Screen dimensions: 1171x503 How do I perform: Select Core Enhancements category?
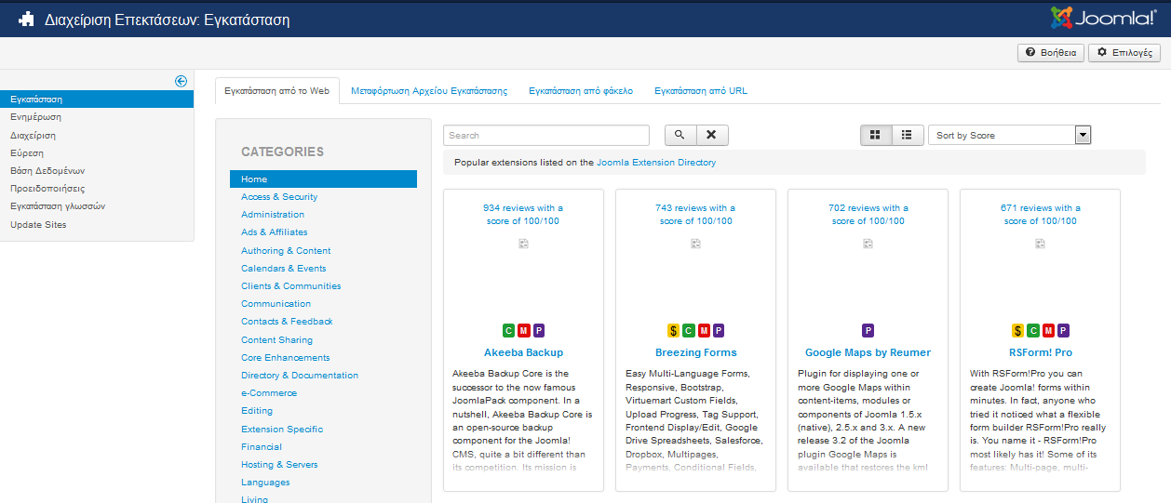point(286,358)
